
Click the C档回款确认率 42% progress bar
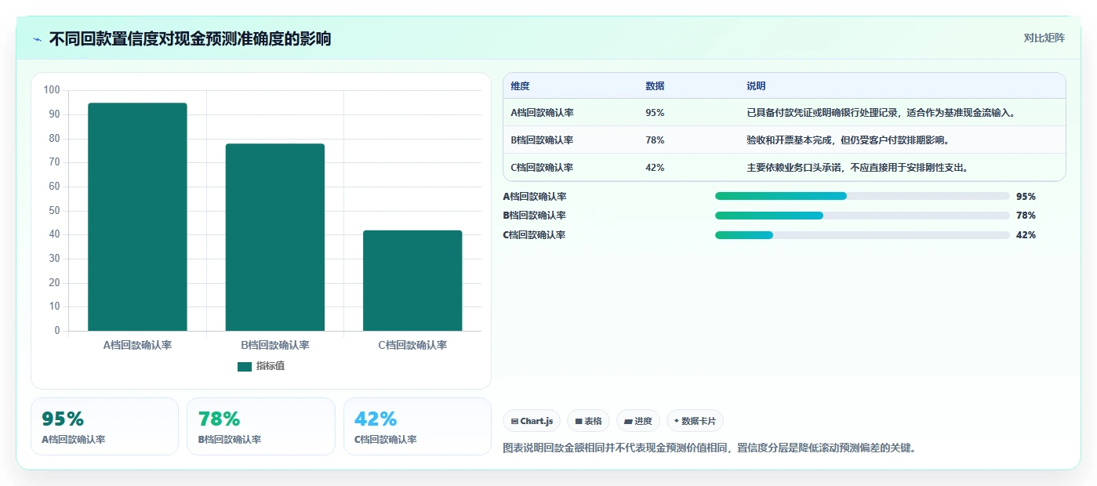(863, 234)
